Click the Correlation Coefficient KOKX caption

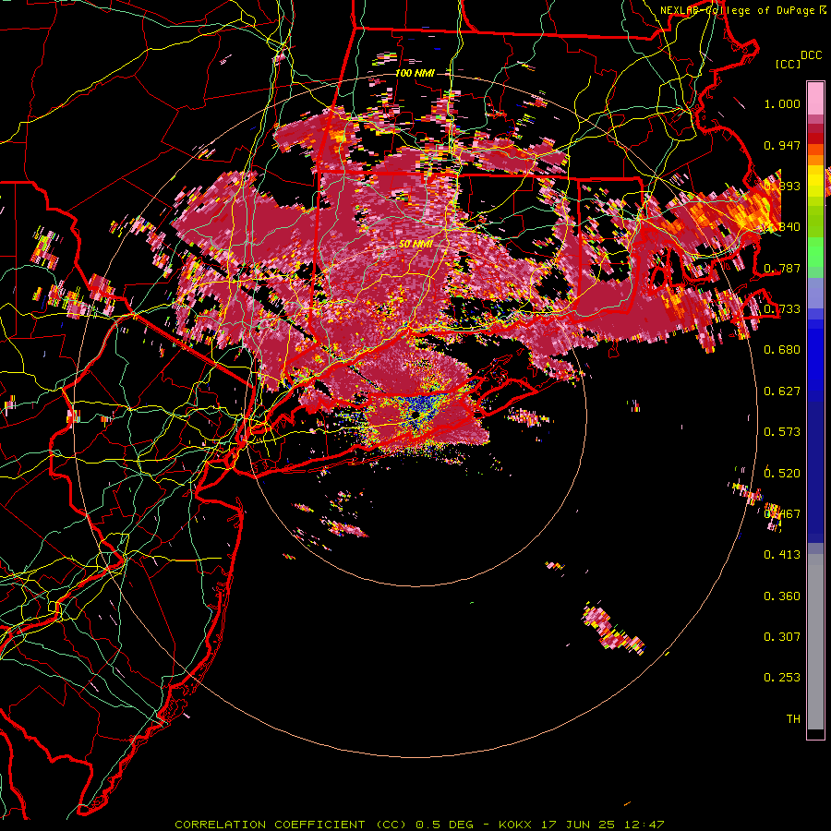point(419,825)
